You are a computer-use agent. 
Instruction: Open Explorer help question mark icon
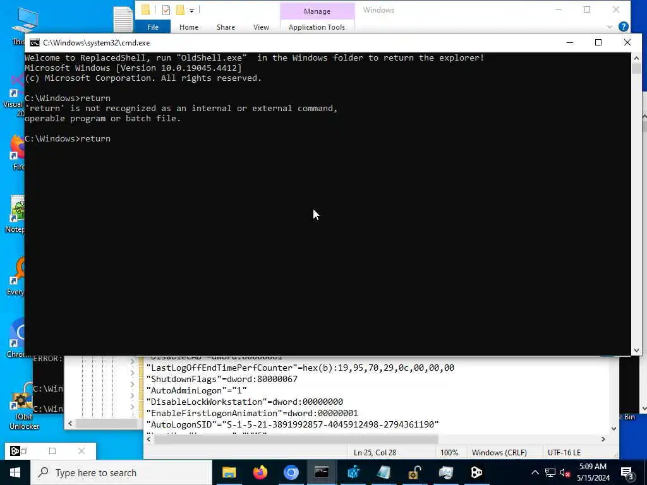point(624,27)
